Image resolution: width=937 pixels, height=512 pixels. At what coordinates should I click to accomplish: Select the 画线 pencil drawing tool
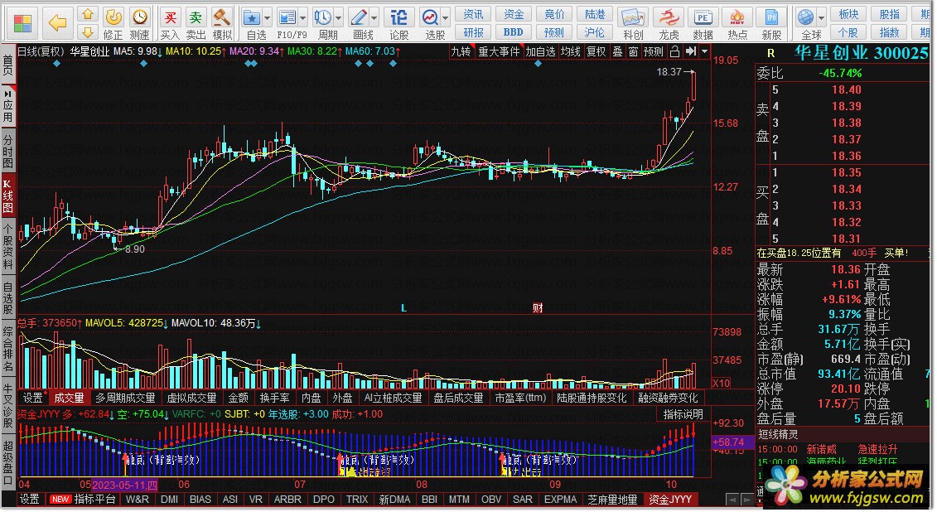point(359,17)
